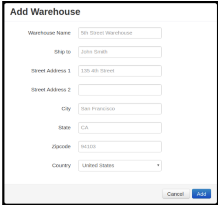Focus the Ship to text box

click(x=120, y=52)
